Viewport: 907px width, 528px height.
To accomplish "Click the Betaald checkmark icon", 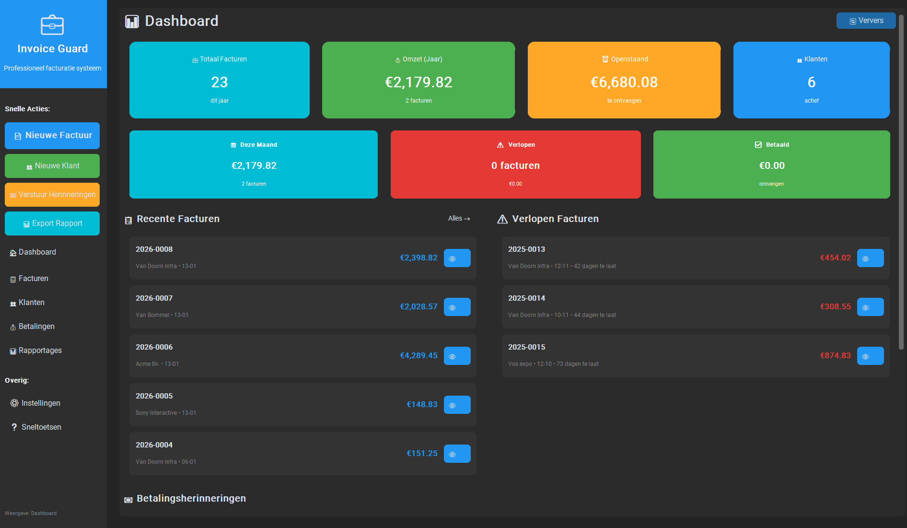I will [758, 144].
